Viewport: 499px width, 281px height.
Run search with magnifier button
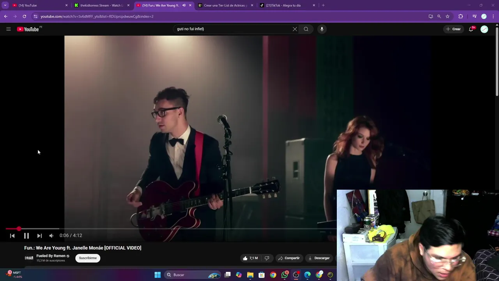pos(306,29)
